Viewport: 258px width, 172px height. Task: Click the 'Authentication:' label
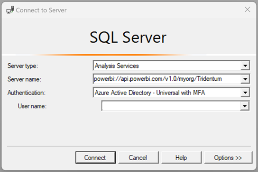(x=27, y=93)
